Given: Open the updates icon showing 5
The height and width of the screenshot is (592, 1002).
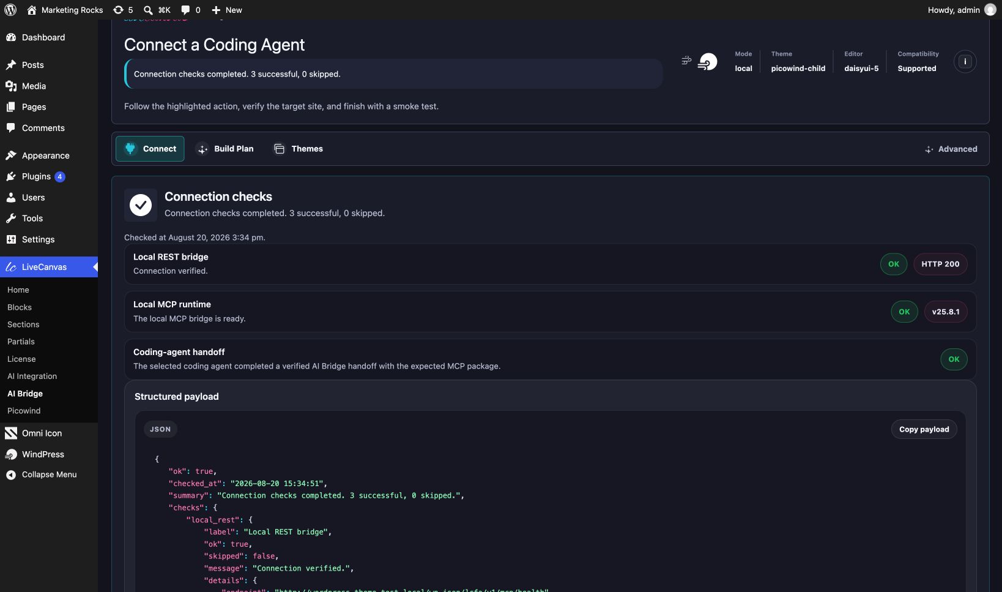Looking at the screenshot, I should click(119, 10).
